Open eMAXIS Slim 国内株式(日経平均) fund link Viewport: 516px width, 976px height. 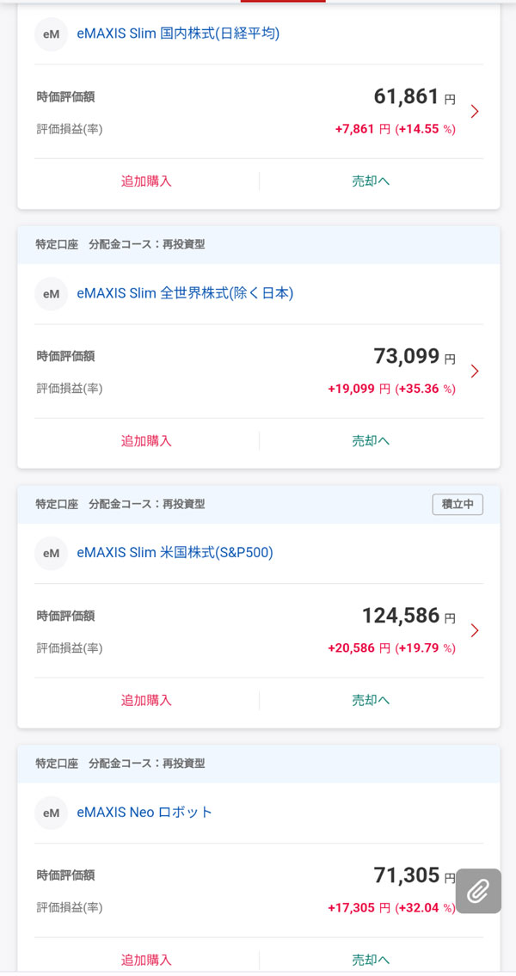point(178,34)
